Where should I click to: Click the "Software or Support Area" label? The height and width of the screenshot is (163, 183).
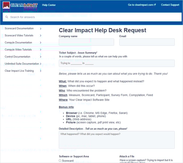point(74,156)
